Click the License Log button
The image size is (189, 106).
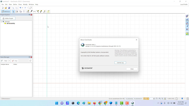[x=120, y=63]
